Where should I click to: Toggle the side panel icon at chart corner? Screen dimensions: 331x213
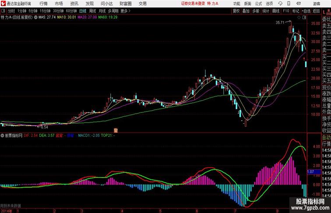pos(304,17)
